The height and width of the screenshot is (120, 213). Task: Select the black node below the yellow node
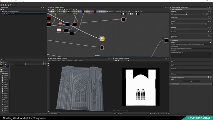click(102, 47)
